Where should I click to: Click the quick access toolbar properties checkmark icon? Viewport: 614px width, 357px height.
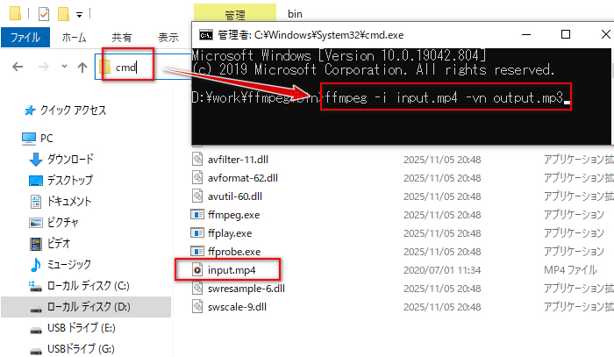(x=44, y=14)
